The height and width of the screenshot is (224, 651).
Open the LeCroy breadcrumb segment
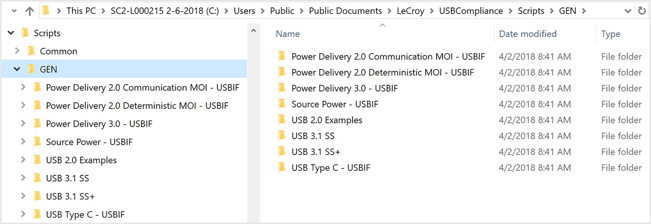(x=411, y=11)
